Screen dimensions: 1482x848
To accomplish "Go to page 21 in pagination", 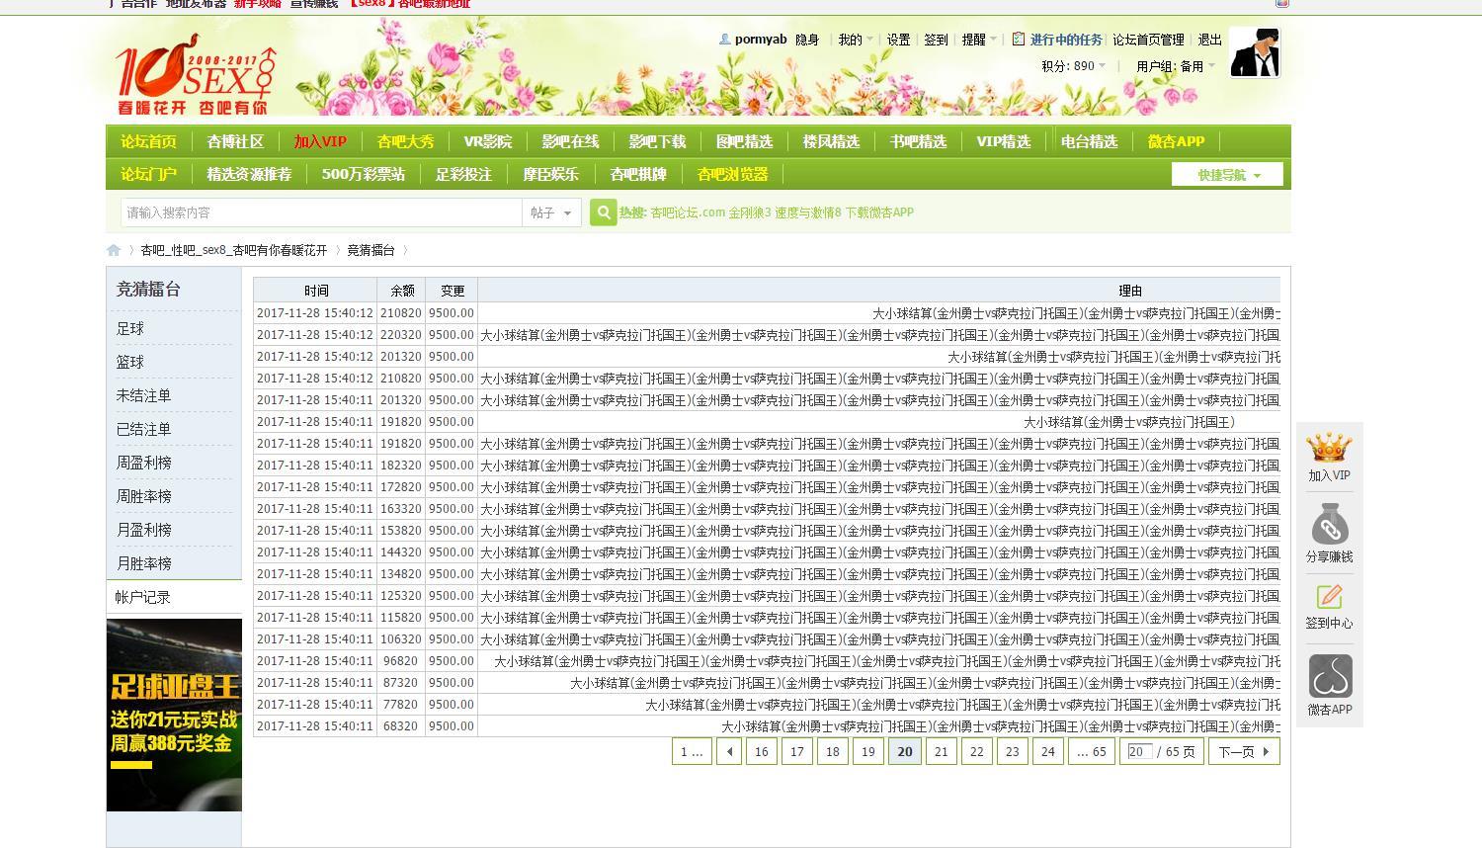I will [941, 751].
